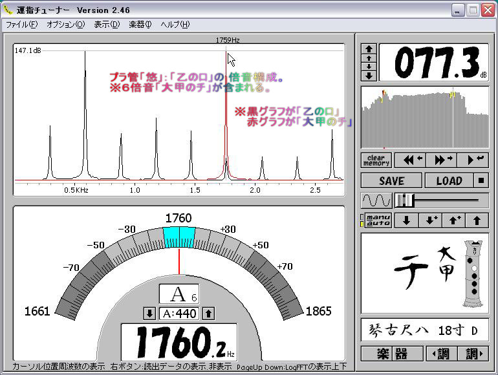498x375 pixels.
Task: Open the ヘルプ(H) menu
Action: click(175, 25)
